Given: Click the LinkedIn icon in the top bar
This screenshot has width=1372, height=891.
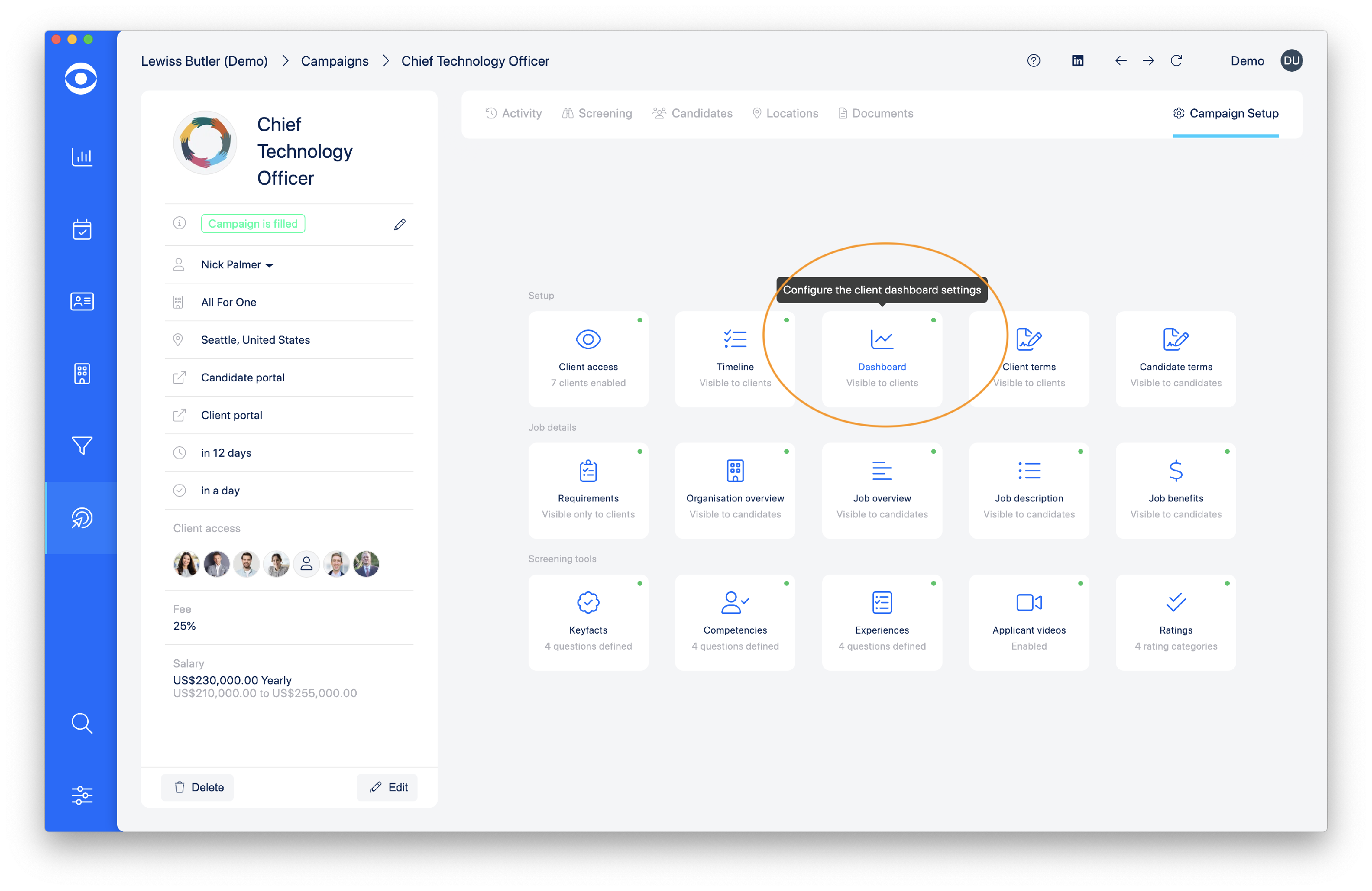Looking at the screenshot, I should pos(1077,60).
